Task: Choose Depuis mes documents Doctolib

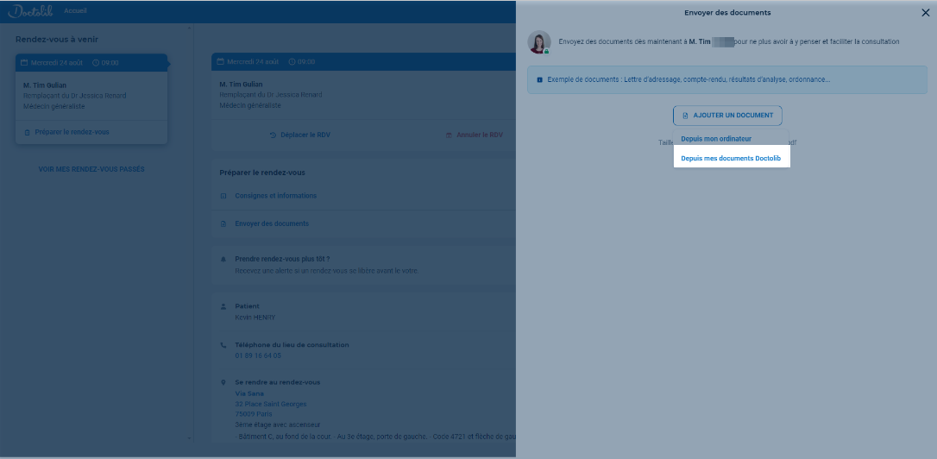Action: 730,159
